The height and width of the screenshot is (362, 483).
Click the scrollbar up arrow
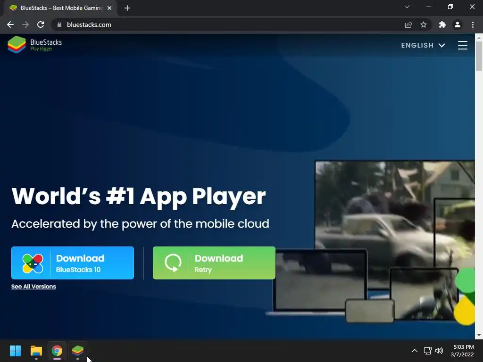pyautogui.click(x=479, y=38)
